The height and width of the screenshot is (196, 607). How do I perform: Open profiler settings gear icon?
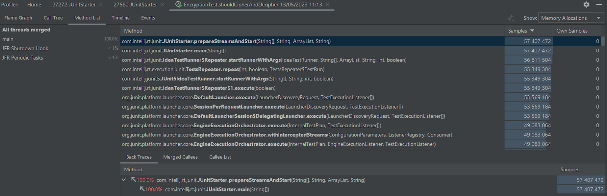[x=587, y=5]
